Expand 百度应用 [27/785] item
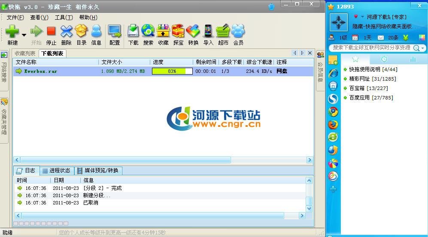 (x=368, y=98)
